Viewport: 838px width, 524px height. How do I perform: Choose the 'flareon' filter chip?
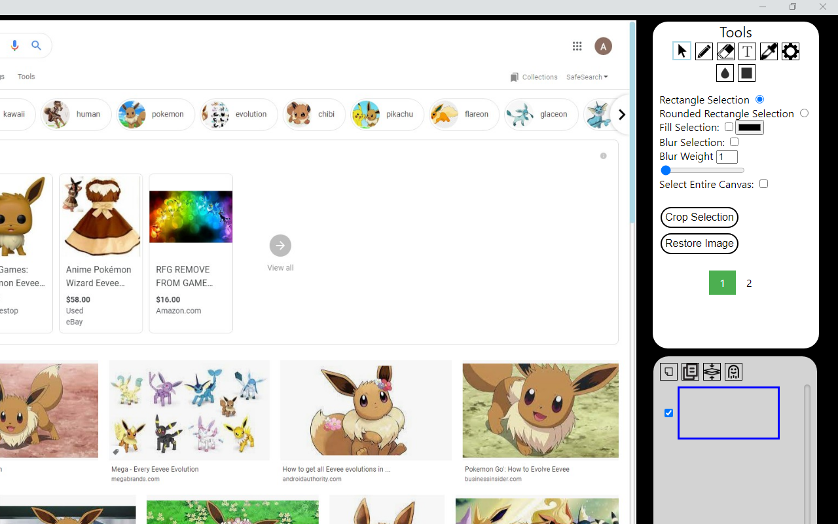click(464, 115)
